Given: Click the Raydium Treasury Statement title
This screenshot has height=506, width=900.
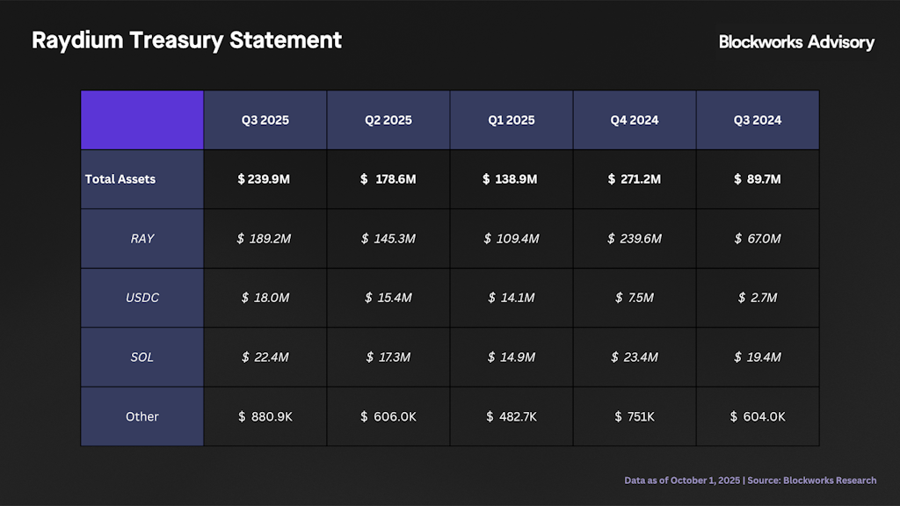Looking at the screenshot, I should tap(186, 40).
